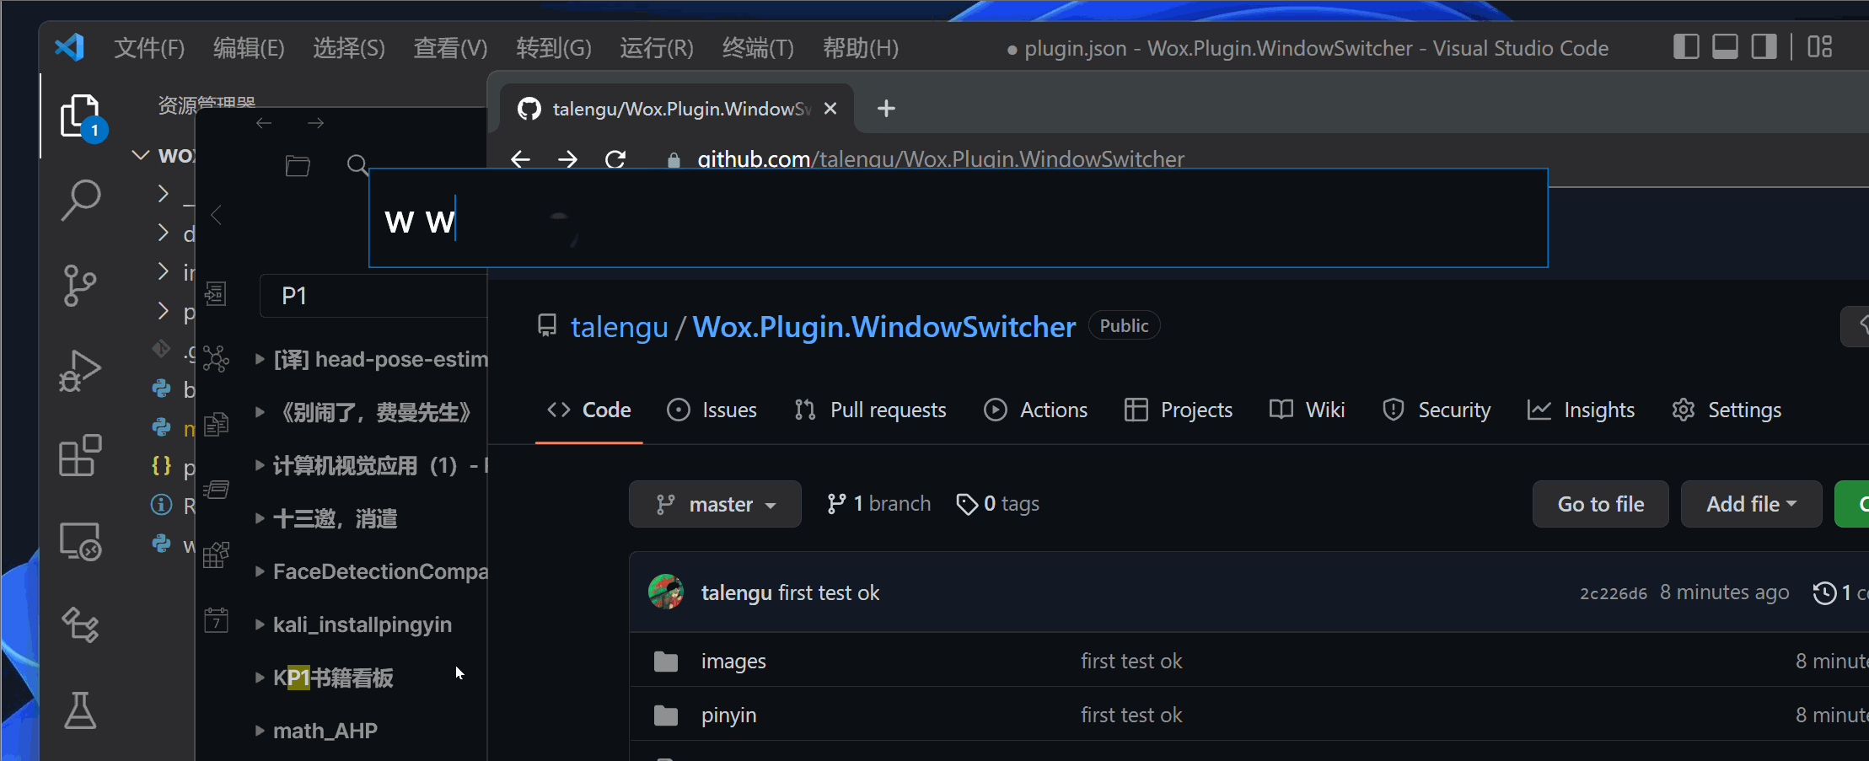The image size is (1869, 761).
Task: Reload the GitHub page in browser
Action: [x=615, y=159]
